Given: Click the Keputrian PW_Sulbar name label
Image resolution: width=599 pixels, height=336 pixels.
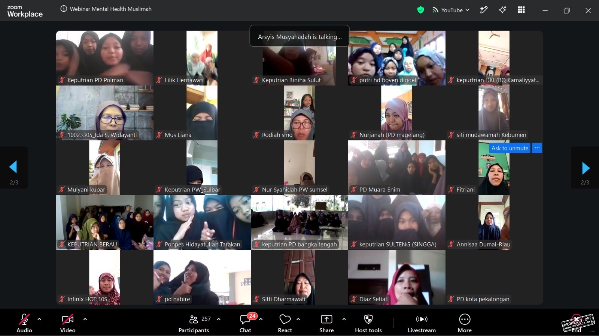Looking at the screenshot, I should [x=192, y=190].
